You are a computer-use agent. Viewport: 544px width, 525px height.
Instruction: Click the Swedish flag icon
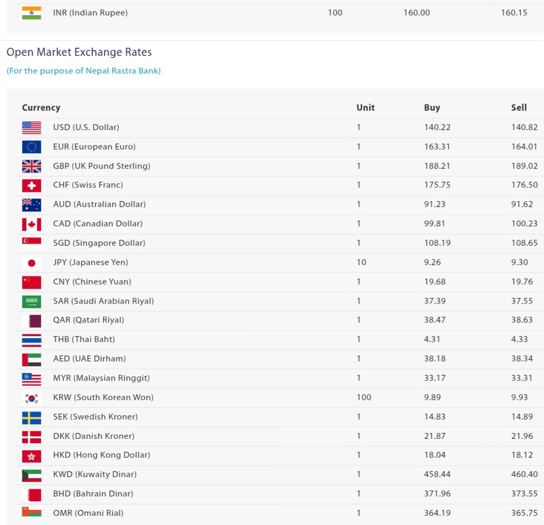pos(31,417)
